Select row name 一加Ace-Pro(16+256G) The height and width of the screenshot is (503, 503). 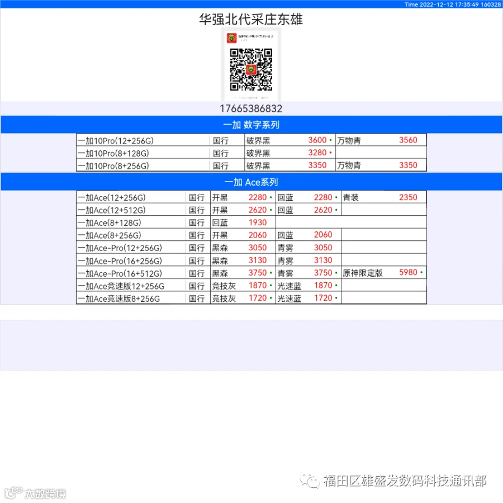[x=120, y=261]
